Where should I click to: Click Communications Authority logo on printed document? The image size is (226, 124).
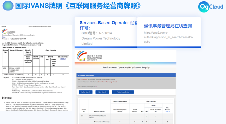coord(8,31)
